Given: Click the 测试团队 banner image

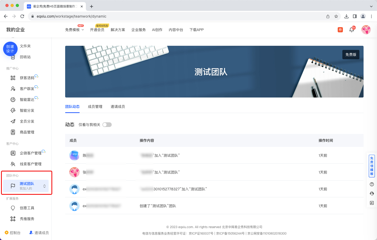Looking at the screenshot, I should (x=214, y=72).
